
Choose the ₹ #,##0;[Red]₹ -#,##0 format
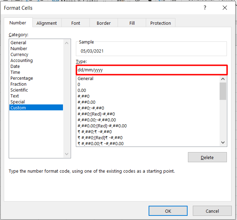tap(148, 137)
